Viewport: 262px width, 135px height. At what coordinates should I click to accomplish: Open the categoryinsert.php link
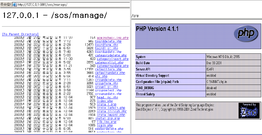pyautogui.click(x=112, y=59)
